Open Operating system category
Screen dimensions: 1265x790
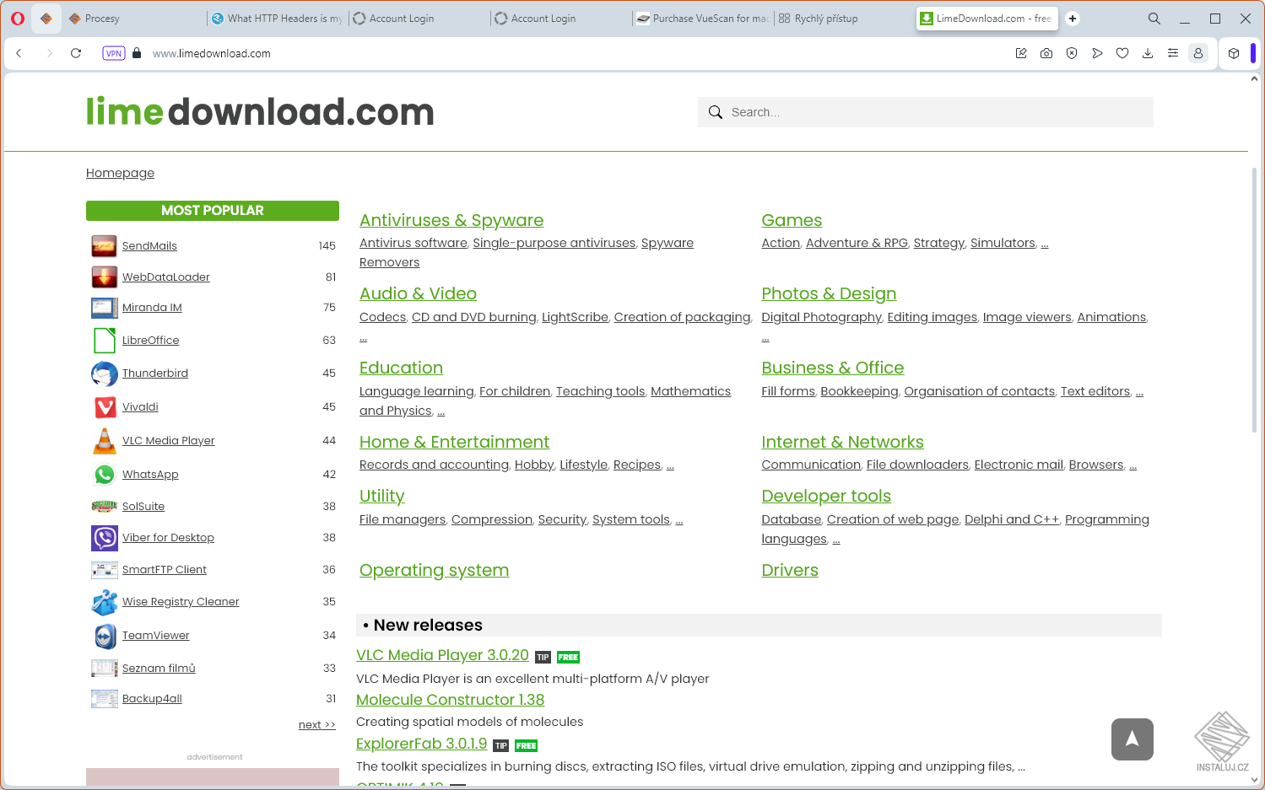[434, 570]
